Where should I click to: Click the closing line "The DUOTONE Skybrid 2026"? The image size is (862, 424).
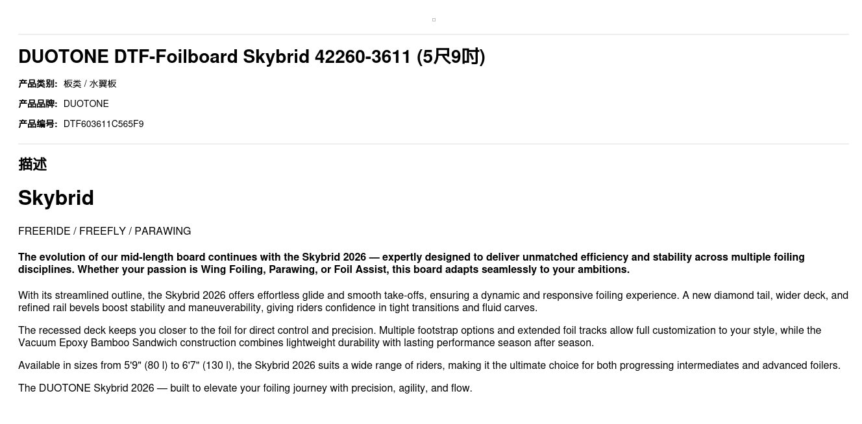(245, 388)
